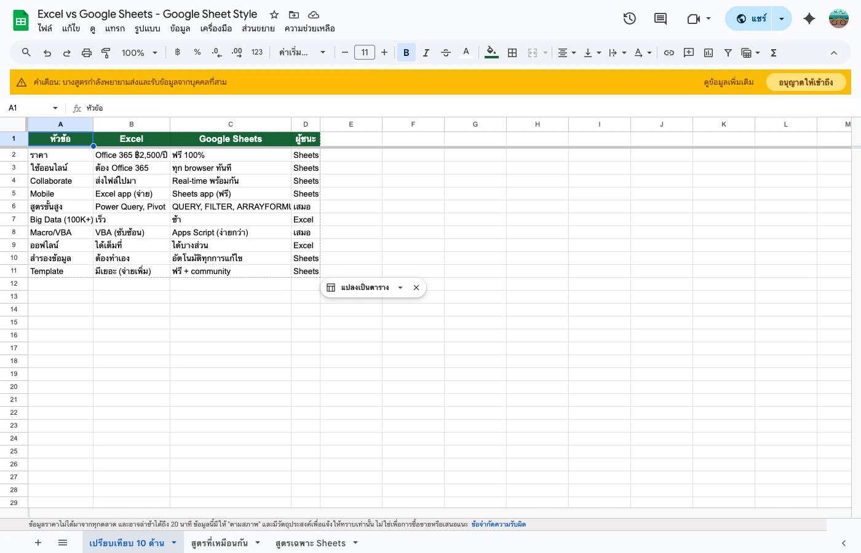Click the อนุญาตให้เข้าถึง button
861x553 pixels.
coord(806,82)
